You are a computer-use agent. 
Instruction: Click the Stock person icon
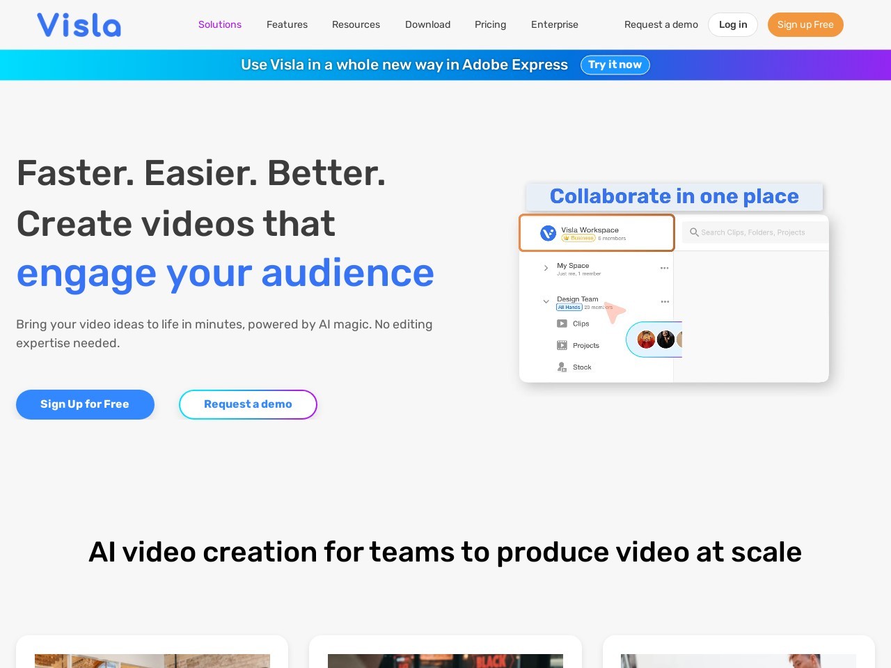click(x=562, y=367)
